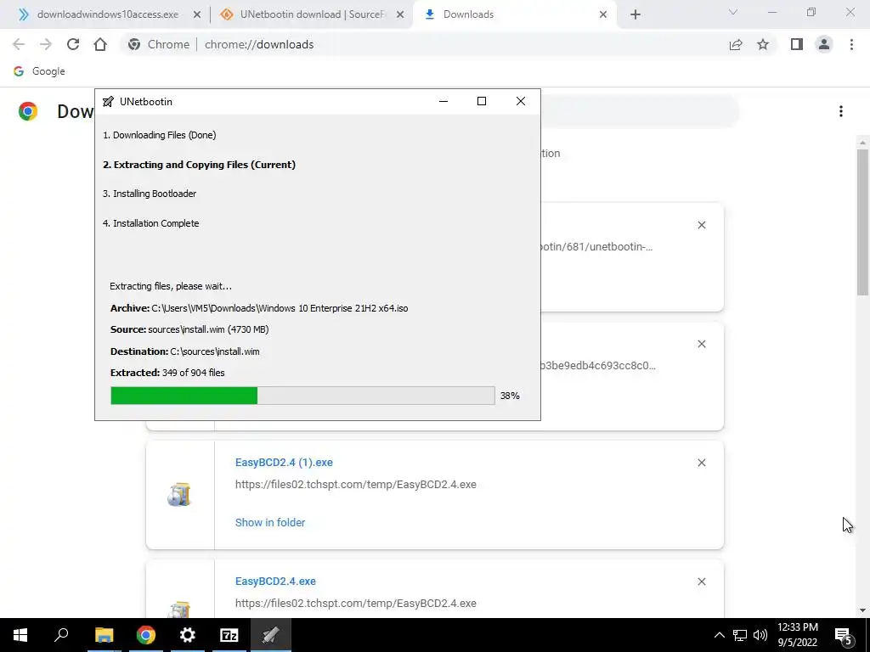
Task: Go to Chrome home page icon
Action: [100, 44]
